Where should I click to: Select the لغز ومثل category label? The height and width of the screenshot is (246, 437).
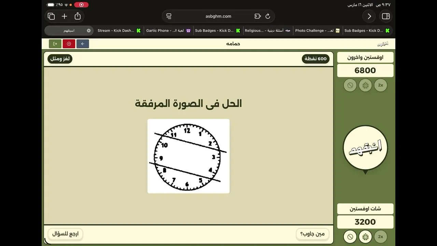coord(60,59)
